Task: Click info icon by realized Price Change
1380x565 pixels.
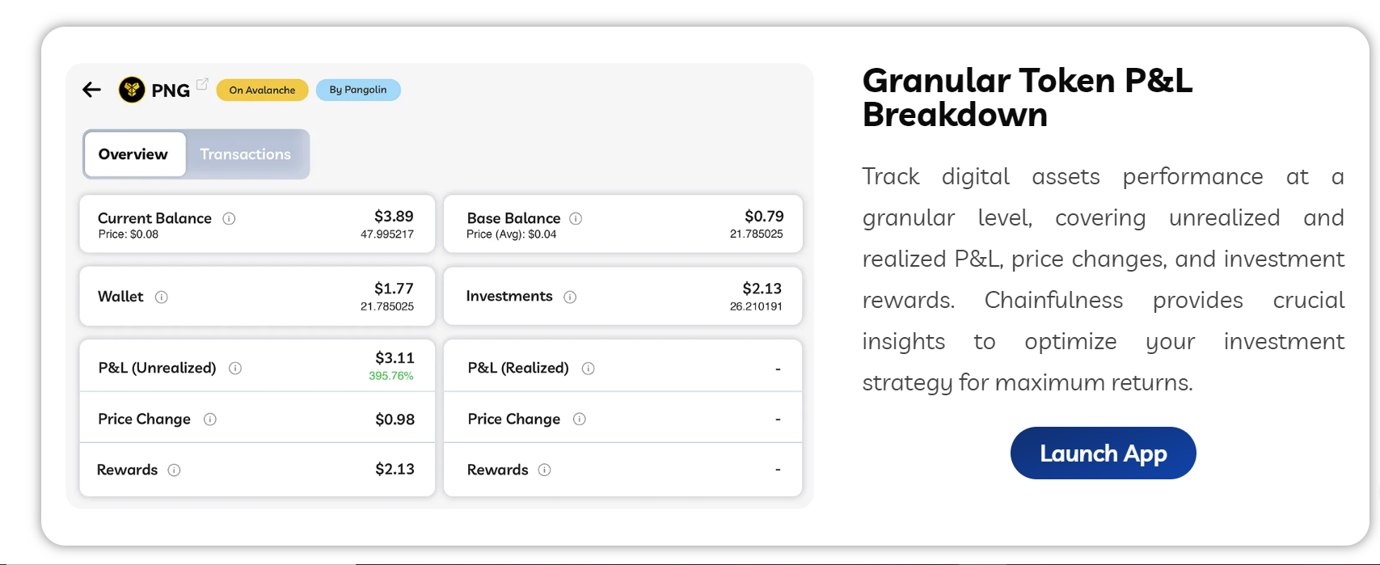Action: point(580,419)
